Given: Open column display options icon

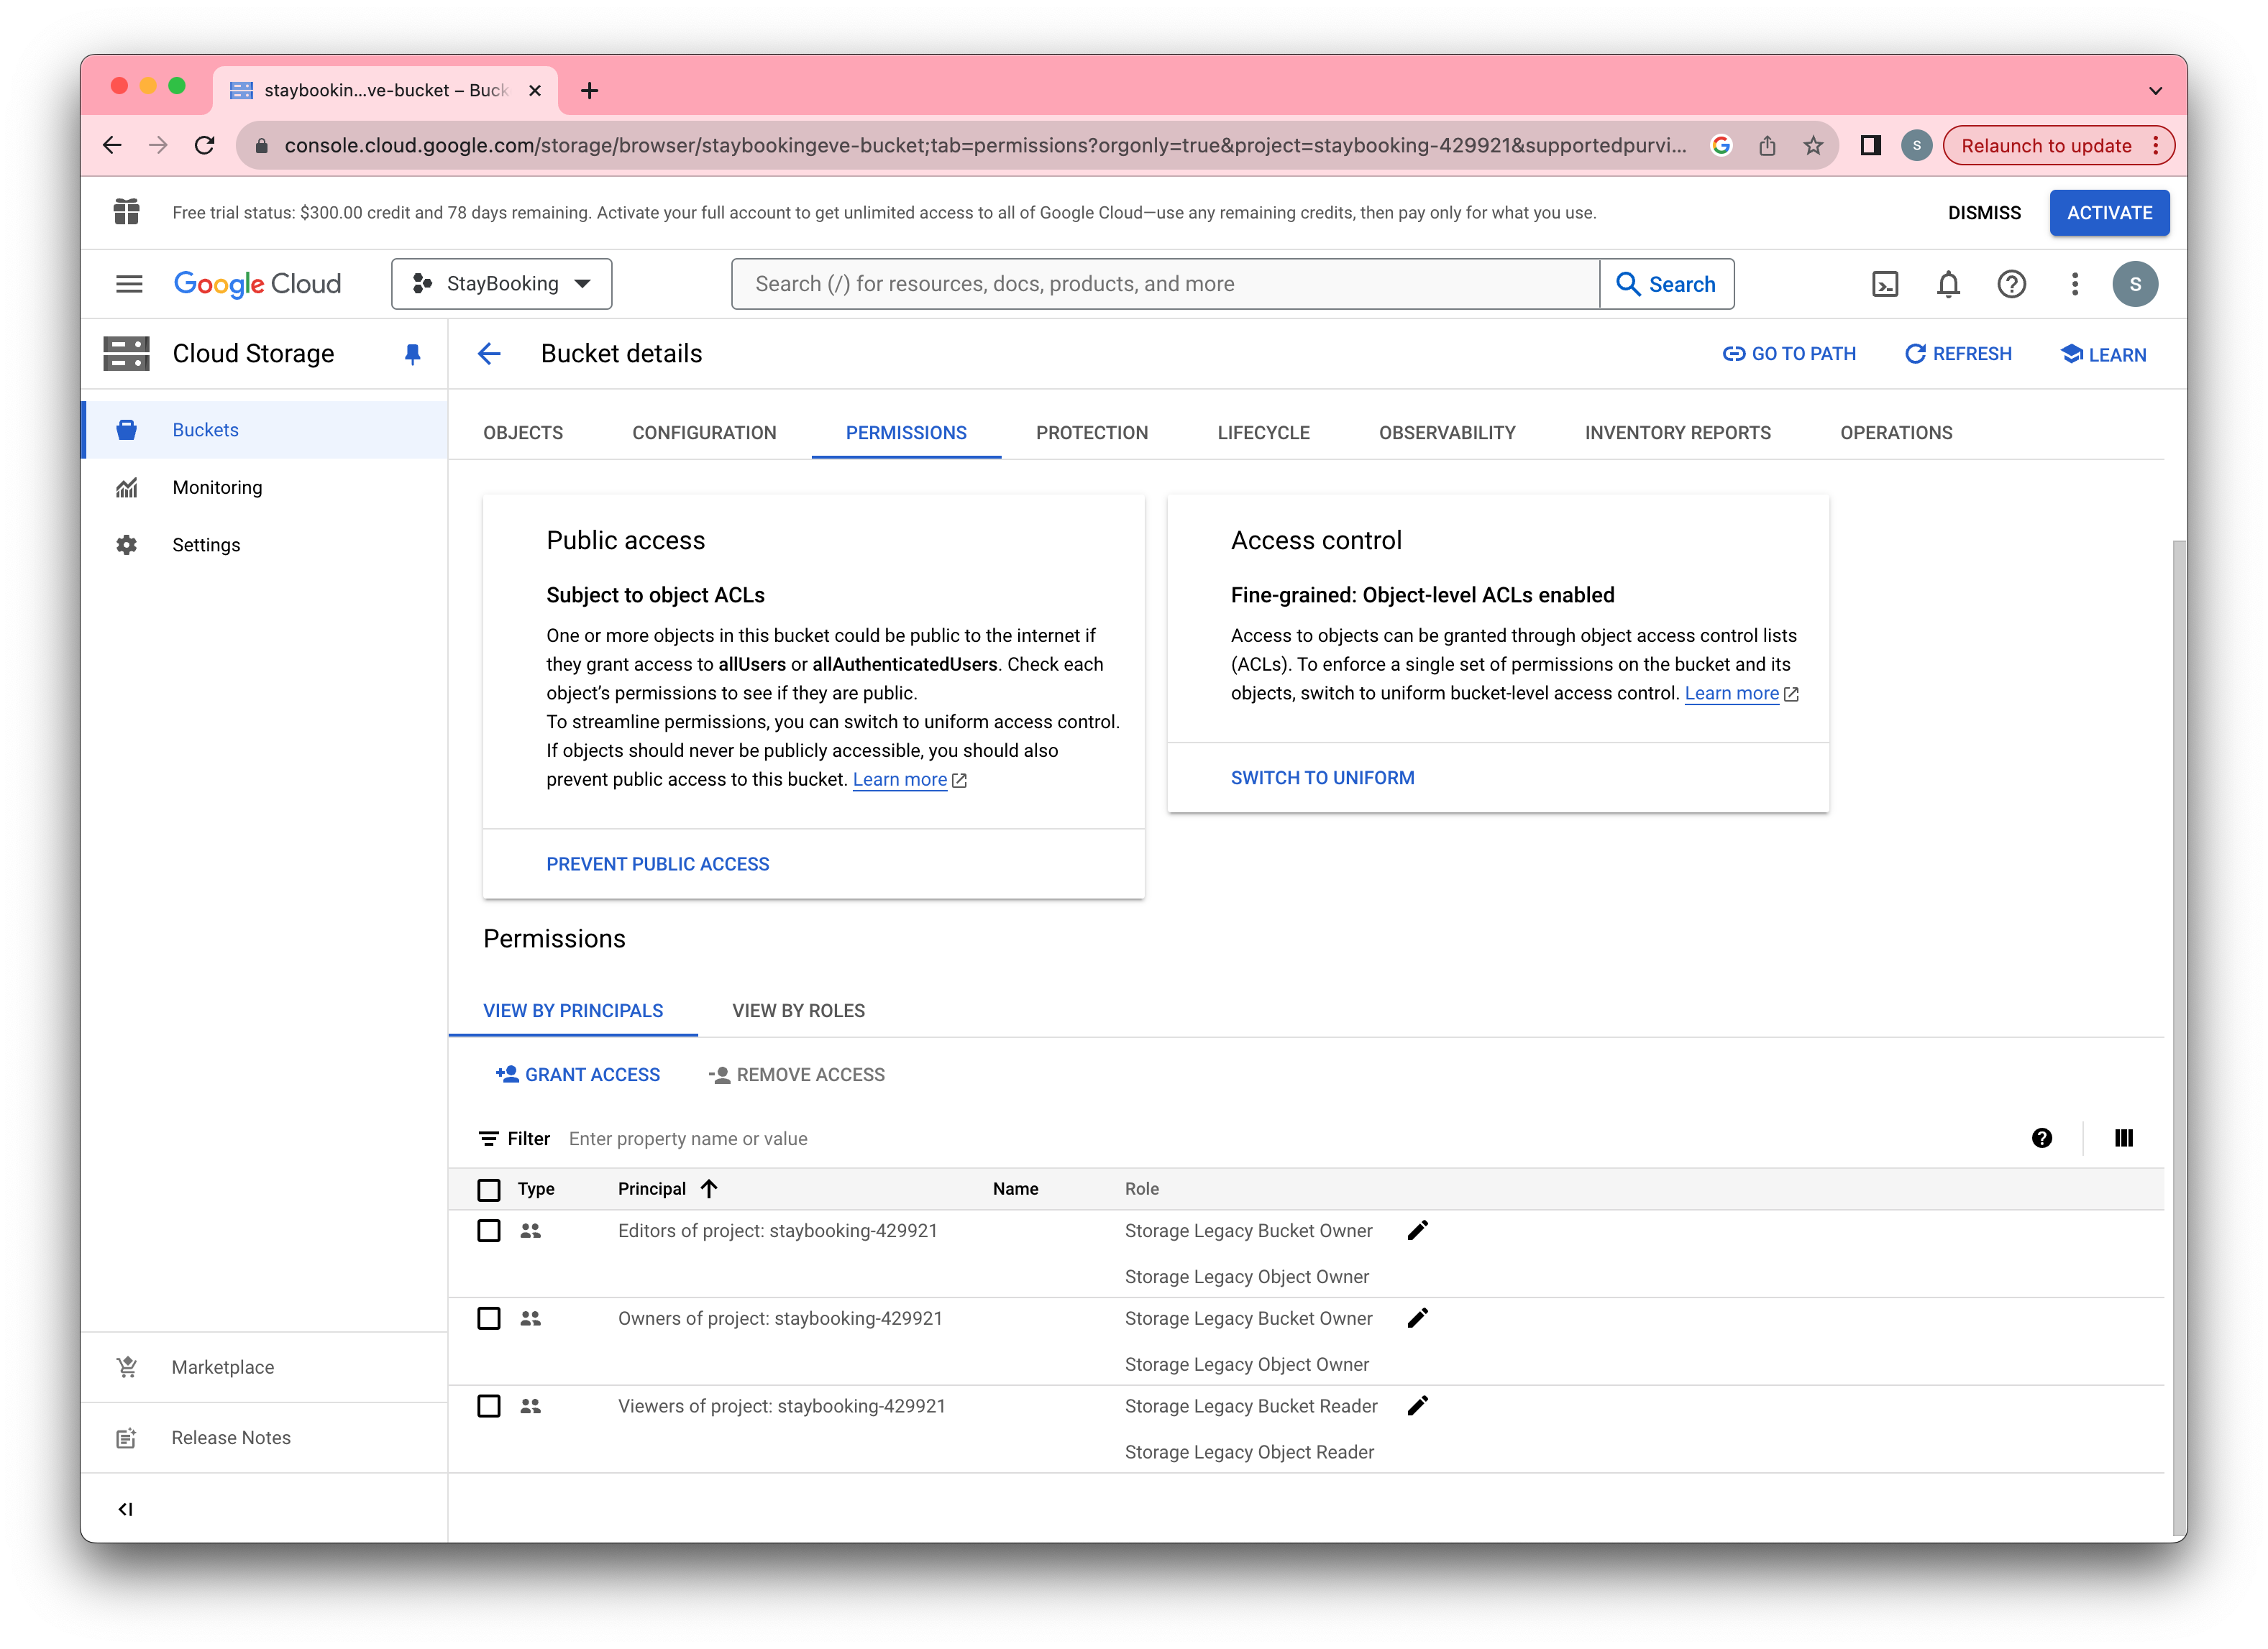Looking at the screenshot, I should (2124, 1139).
